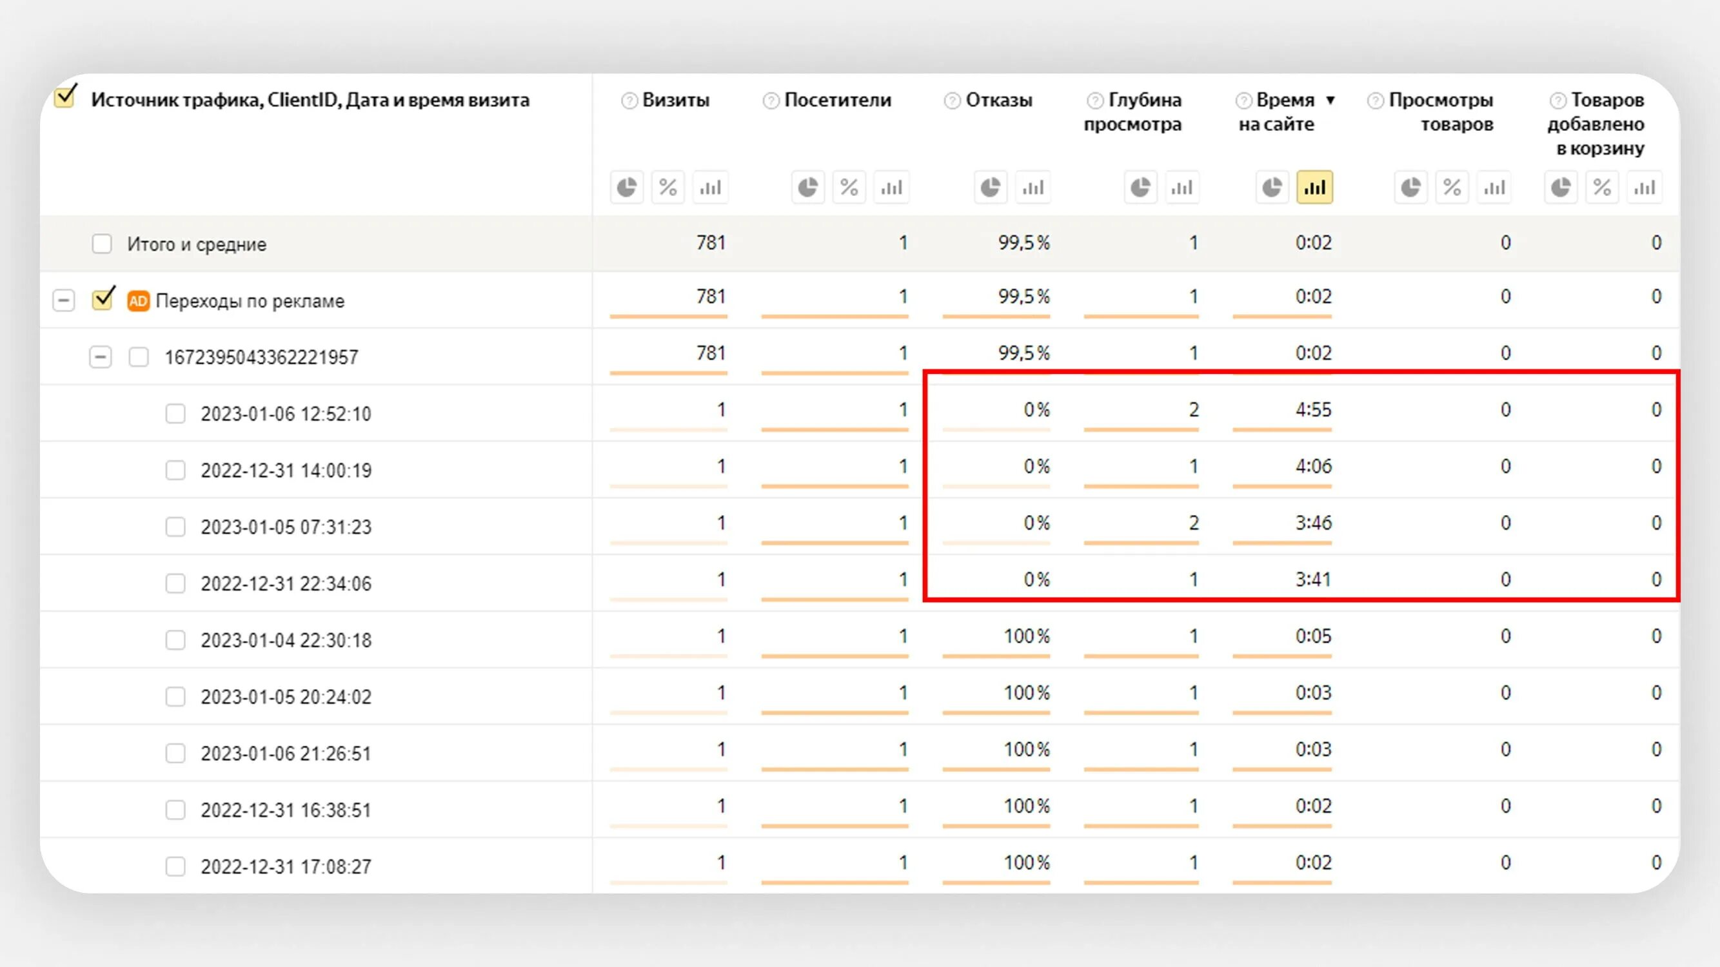Select pie chart icon under Просмотры товаров
The height and width of the screenshot is (967, 1720).
pyautogui.click(x=1410, y=188)
